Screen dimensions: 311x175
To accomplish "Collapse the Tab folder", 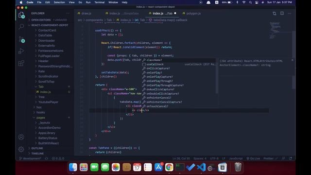I will [41, 87].
